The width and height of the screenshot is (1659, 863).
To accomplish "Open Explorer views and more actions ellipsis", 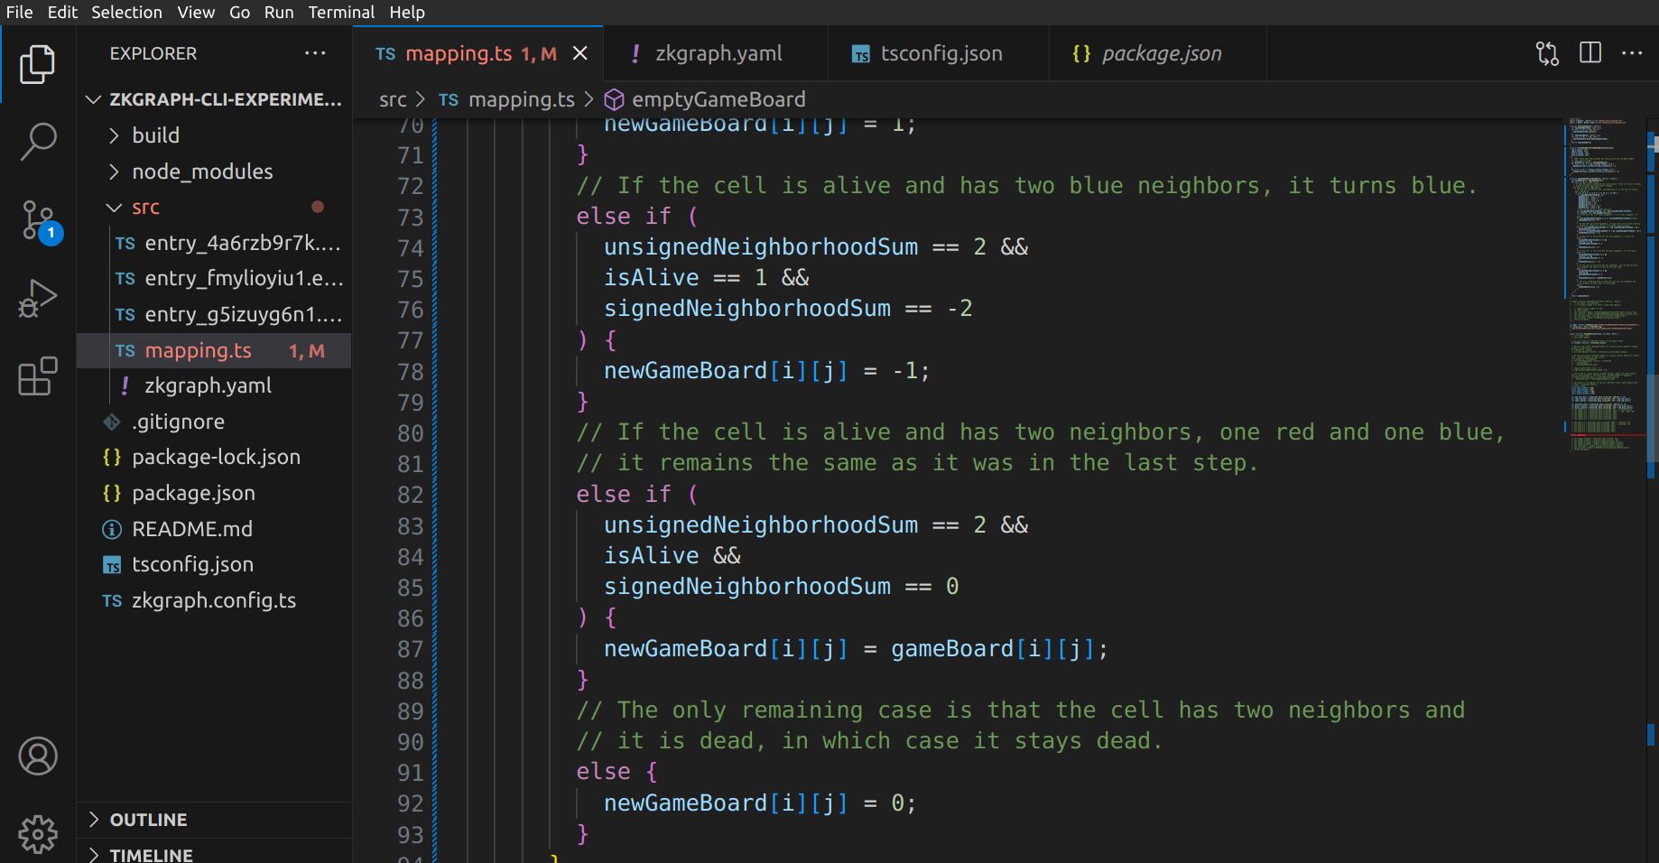I will pyautogui.click(x=315, y=53).
